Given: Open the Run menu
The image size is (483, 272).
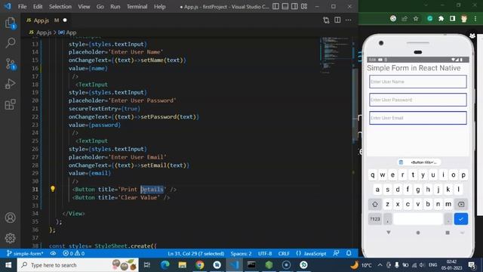Looking at the screenshot, I should (115, 7).
